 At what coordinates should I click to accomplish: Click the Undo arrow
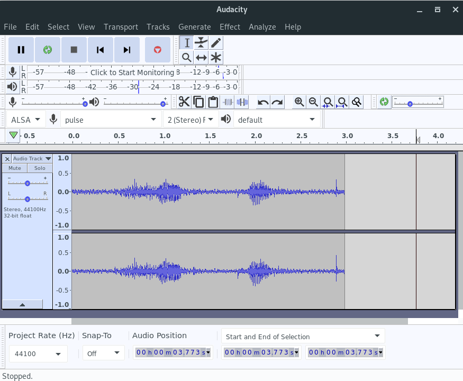pyautogui.click(x=263, y=102)
